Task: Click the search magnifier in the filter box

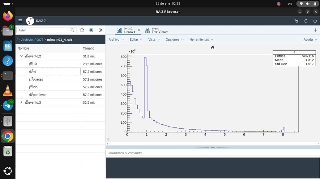Action: coord(72,30)
